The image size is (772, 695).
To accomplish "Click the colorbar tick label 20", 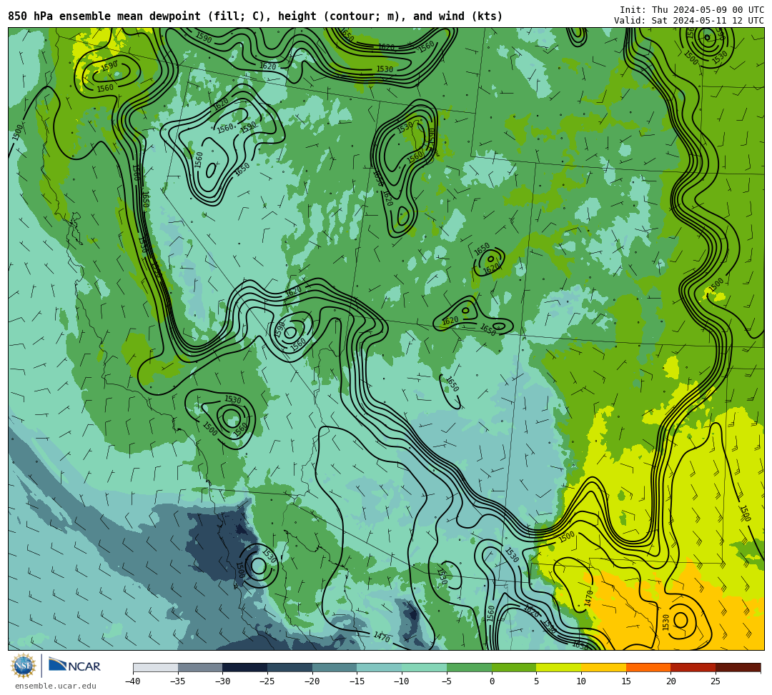I will click(670, 681).
